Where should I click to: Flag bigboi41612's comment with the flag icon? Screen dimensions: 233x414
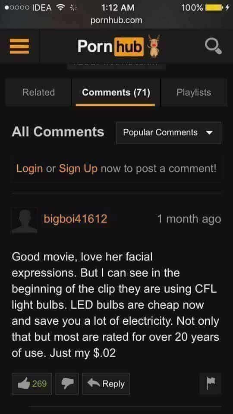(x=210, y=383)
